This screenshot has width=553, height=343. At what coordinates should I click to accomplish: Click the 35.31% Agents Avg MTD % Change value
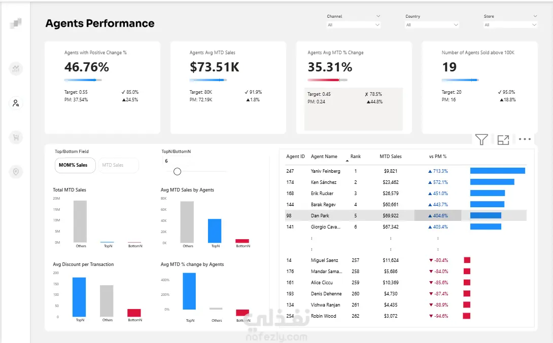[330, 67]
